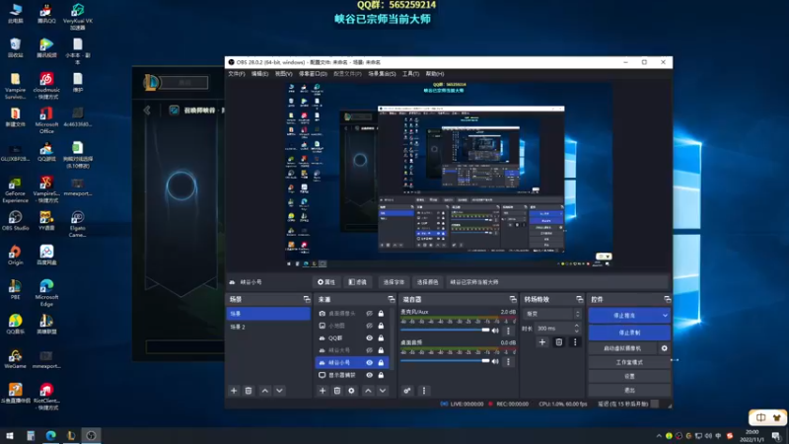Open the transition type dropdown showing 渐变

552,314
